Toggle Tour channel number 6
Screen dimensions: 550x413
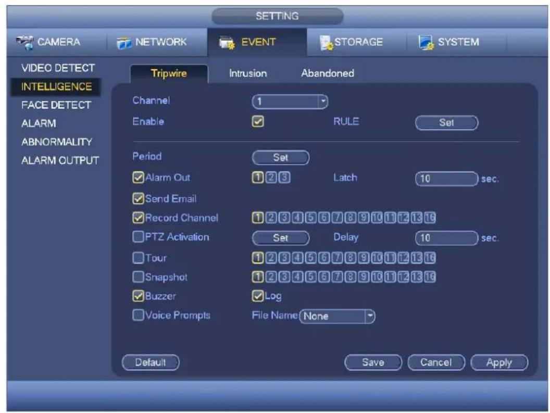[324, 258]
